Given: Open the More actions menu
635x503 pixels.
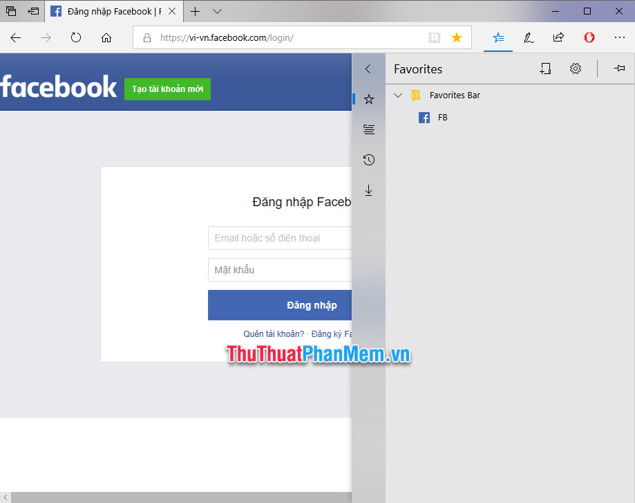Looking at the screenshot, I should coord(619,37).
